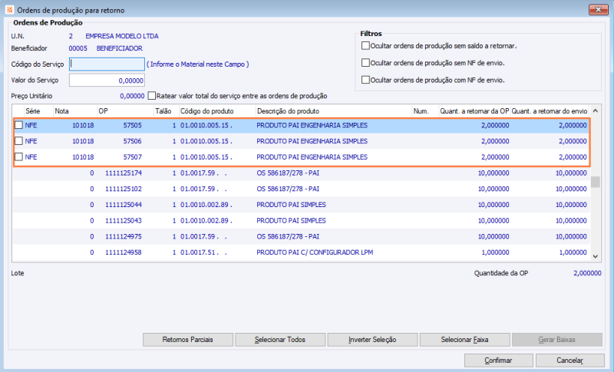Select OP 1111124958 cell
Viewport: 614px width, 372px height.
coord(125,252)
